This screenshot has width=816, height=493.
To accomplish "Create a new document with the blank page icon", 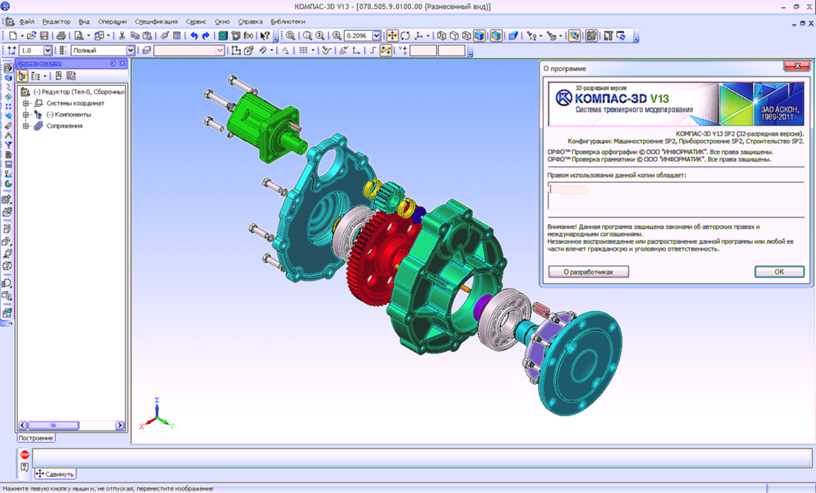I will 12,36.
